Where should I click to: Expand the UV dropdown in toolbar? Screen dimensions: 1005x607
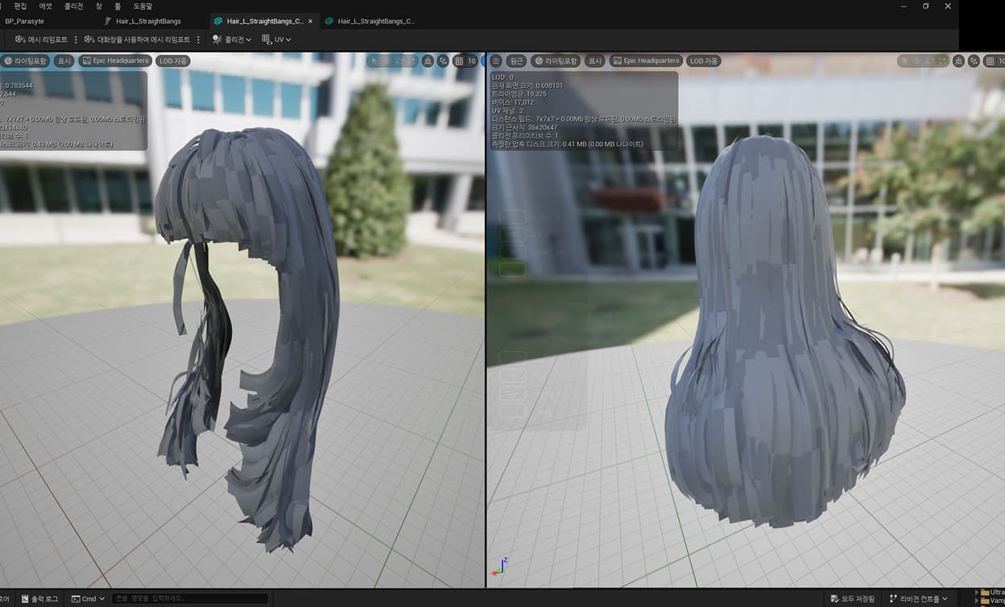(x=276, y=39)
